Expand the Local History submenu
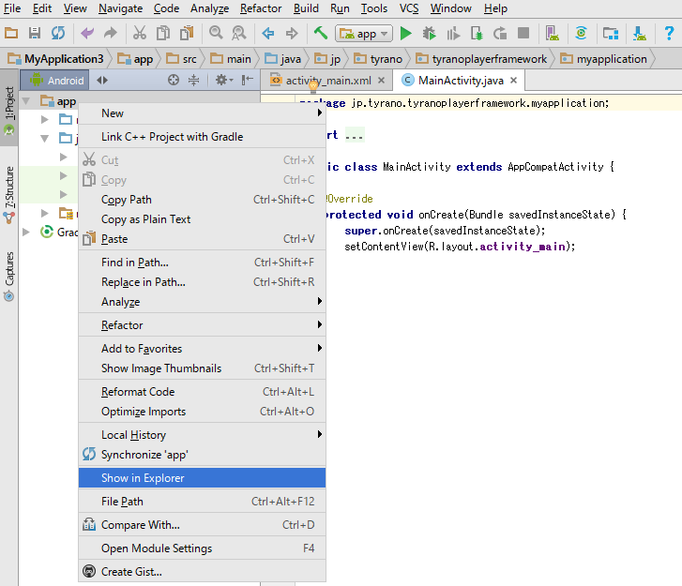682x586 pixels. 203,435
